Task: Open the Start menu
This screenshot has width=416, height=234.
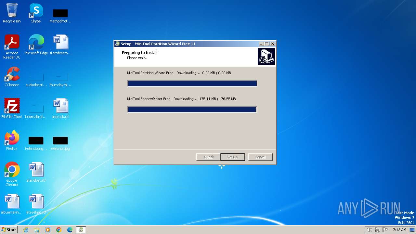Action: pos(9,230)
